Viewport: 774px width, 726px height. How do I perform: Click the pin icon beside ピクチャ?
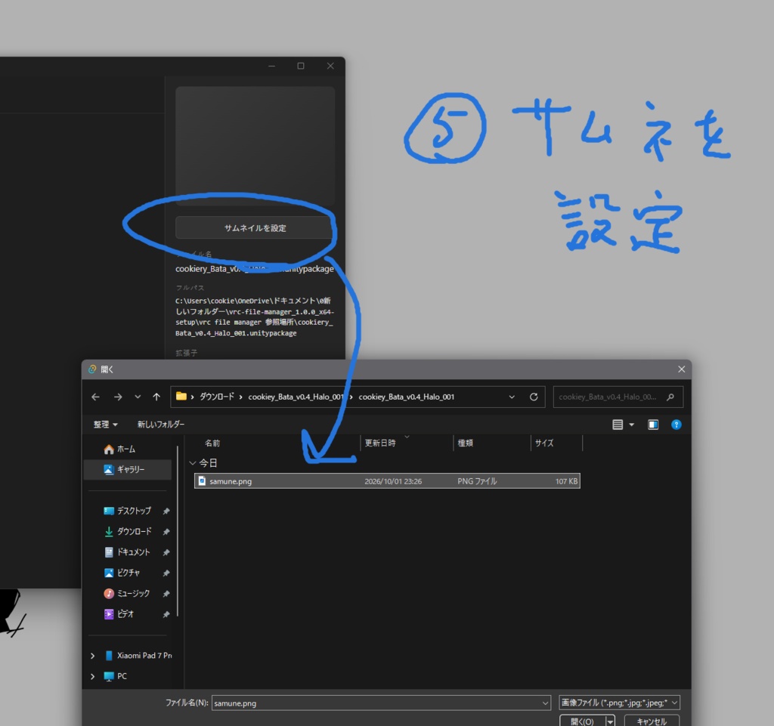tap(166, 573)
